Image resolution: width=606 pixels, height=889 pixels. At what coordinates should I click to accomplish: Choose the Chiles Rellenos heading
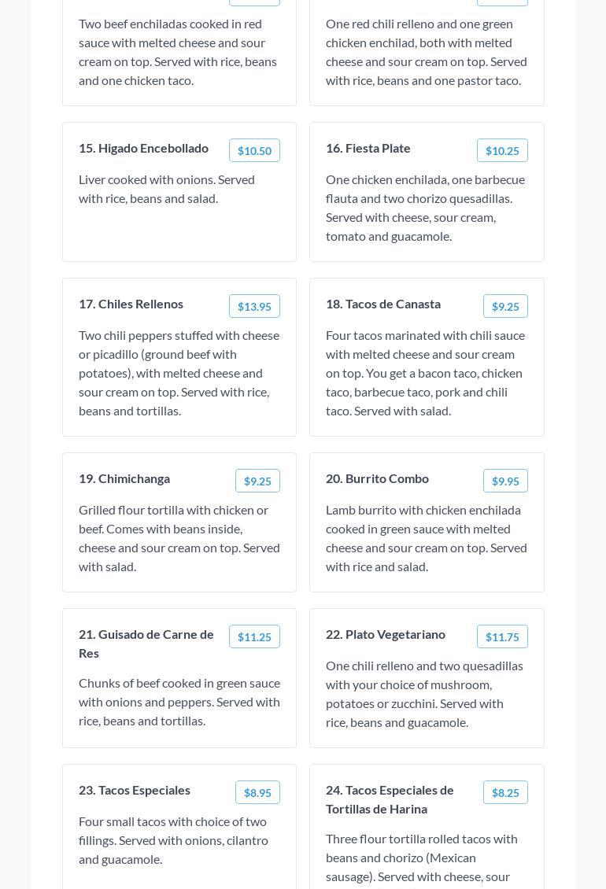coord(131,304)
